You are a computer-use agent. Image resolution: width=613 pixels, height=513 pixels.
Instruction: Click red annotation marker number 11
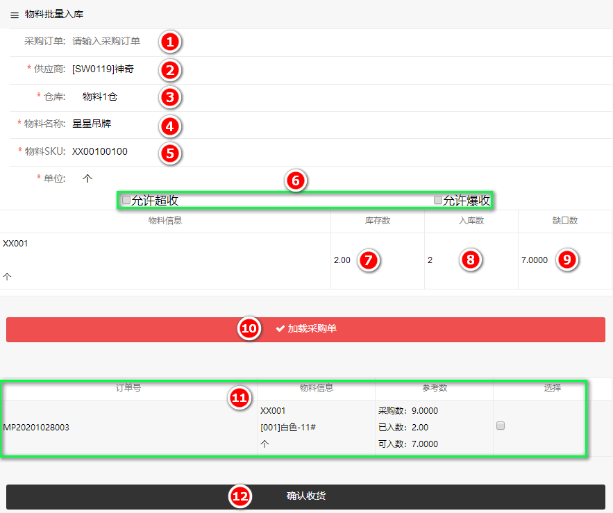click(x=239, y=398)
